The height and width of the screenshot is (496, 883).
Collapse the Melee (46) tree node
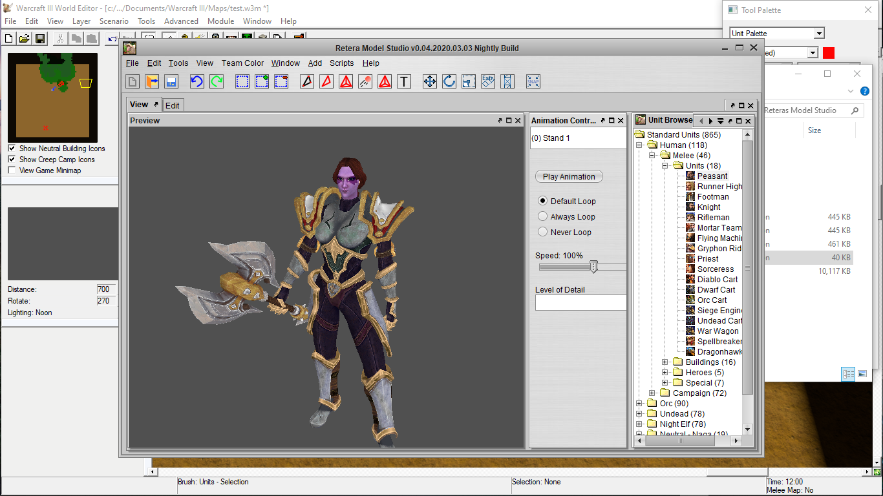point(652,156)
